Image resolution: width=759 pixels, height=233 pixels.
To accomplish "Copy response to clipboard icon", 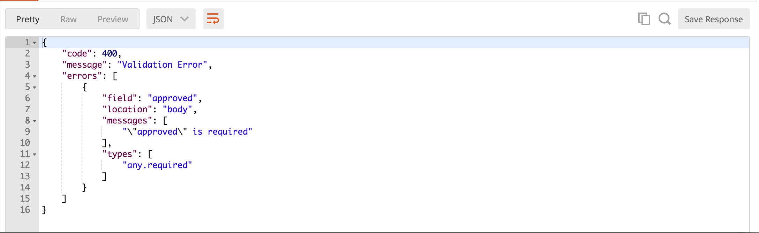I will point(644,19).
